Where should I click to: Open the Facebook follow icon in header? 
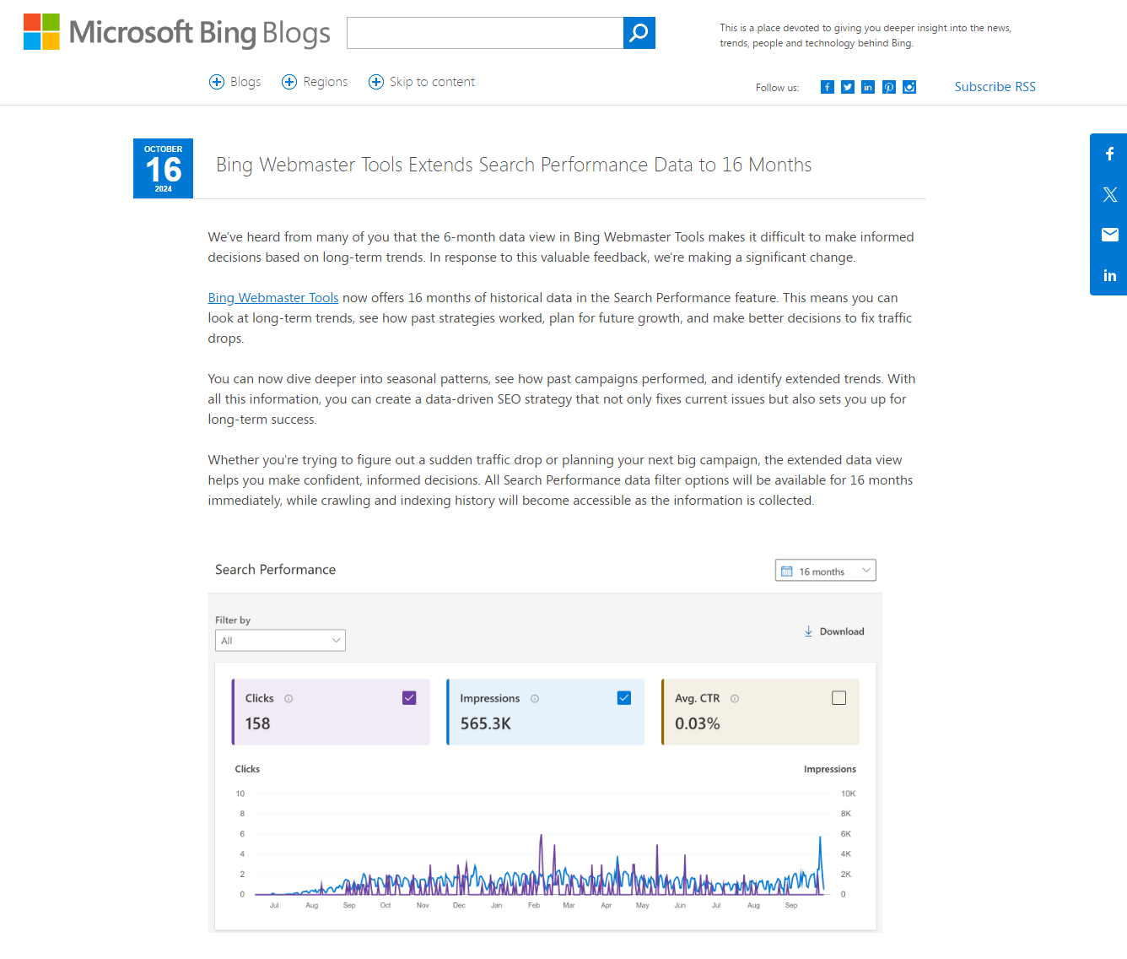828,87
